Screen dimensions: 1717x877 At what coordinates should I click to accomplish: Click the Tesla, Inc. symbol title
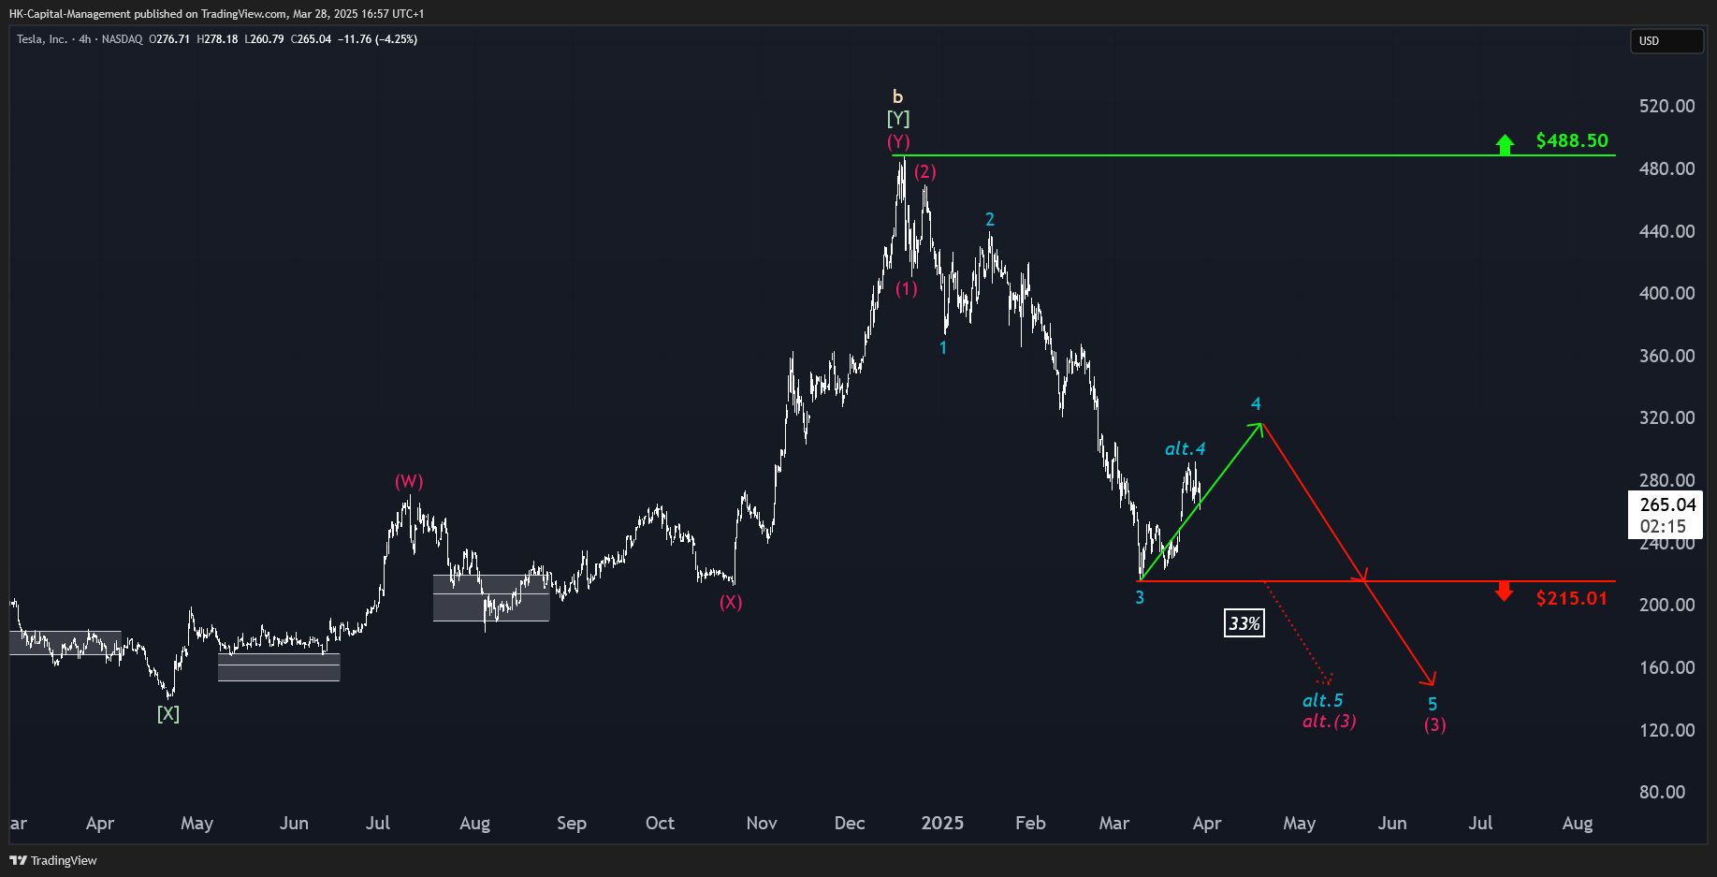click(x=42, y=39)
